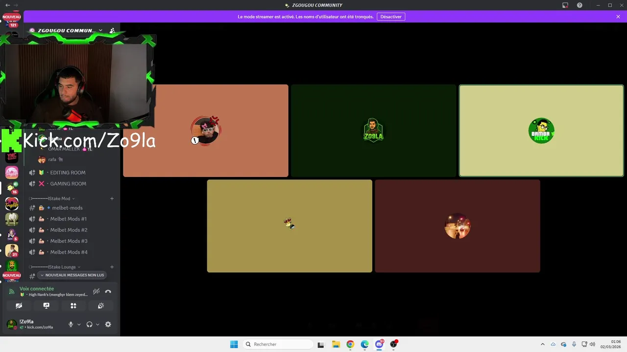Click the top NOUVEAU mentions indicator

click(12, 17)
